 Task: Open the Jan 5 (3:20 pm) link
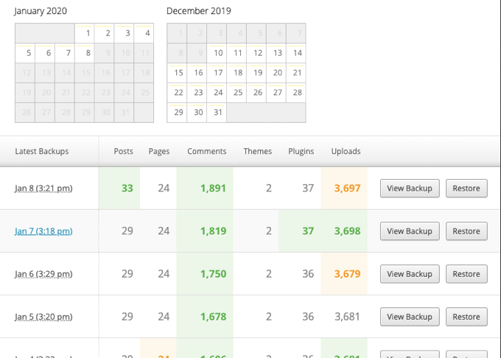tap(43, 316)
